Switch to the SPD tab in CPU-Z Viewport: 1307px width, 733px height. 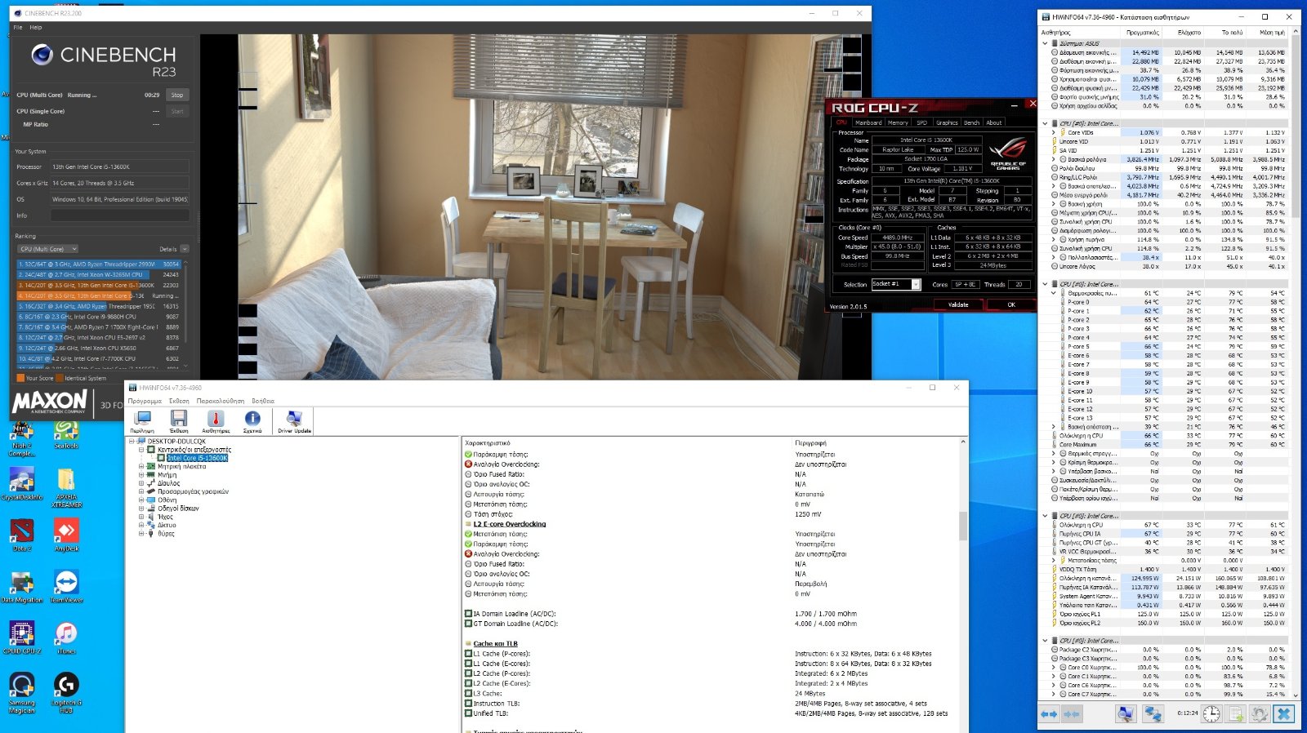pos(921,122)
